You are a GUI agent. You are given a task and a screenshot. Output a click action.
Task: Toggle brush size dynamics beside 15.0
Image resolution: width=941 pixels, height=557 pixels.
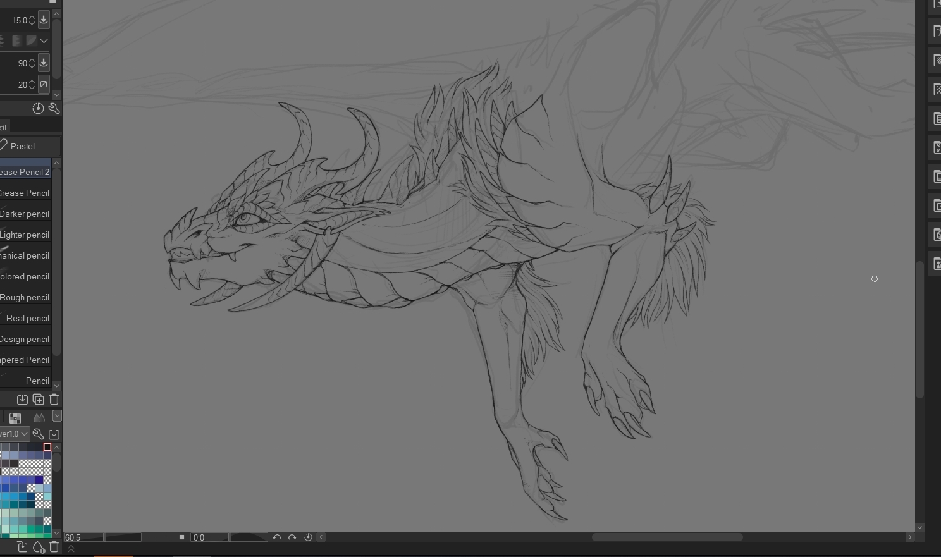[44, 20]
